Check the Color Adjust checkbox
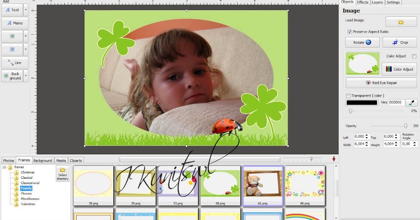 (415, 56)
